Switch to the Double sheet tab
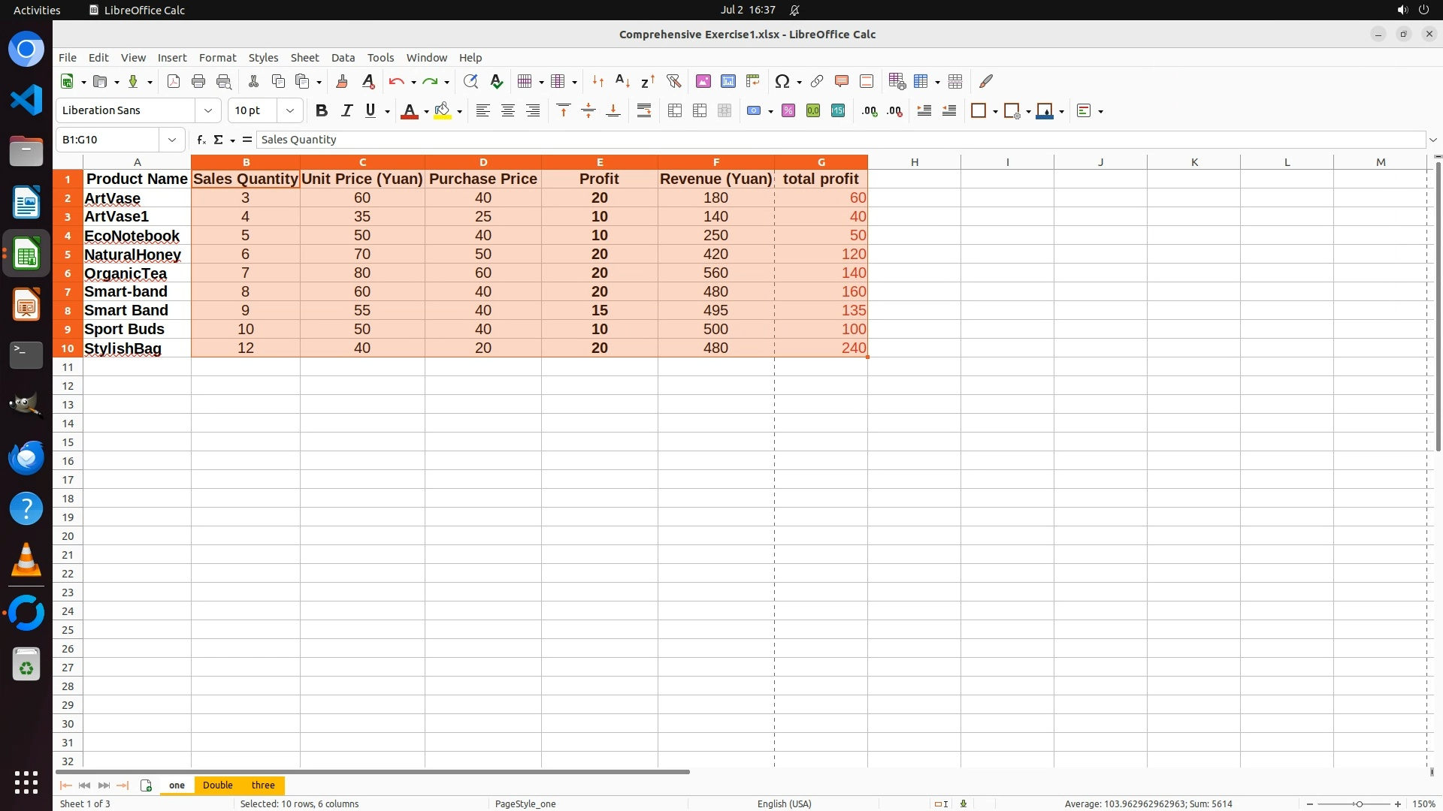Image resolution: width=1443 pixels, height=811 pixels. [x=218, y=785]
